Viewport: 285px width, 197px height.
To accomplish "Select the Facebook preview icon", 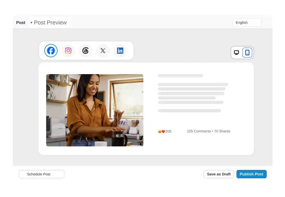I will coord(51,50).
